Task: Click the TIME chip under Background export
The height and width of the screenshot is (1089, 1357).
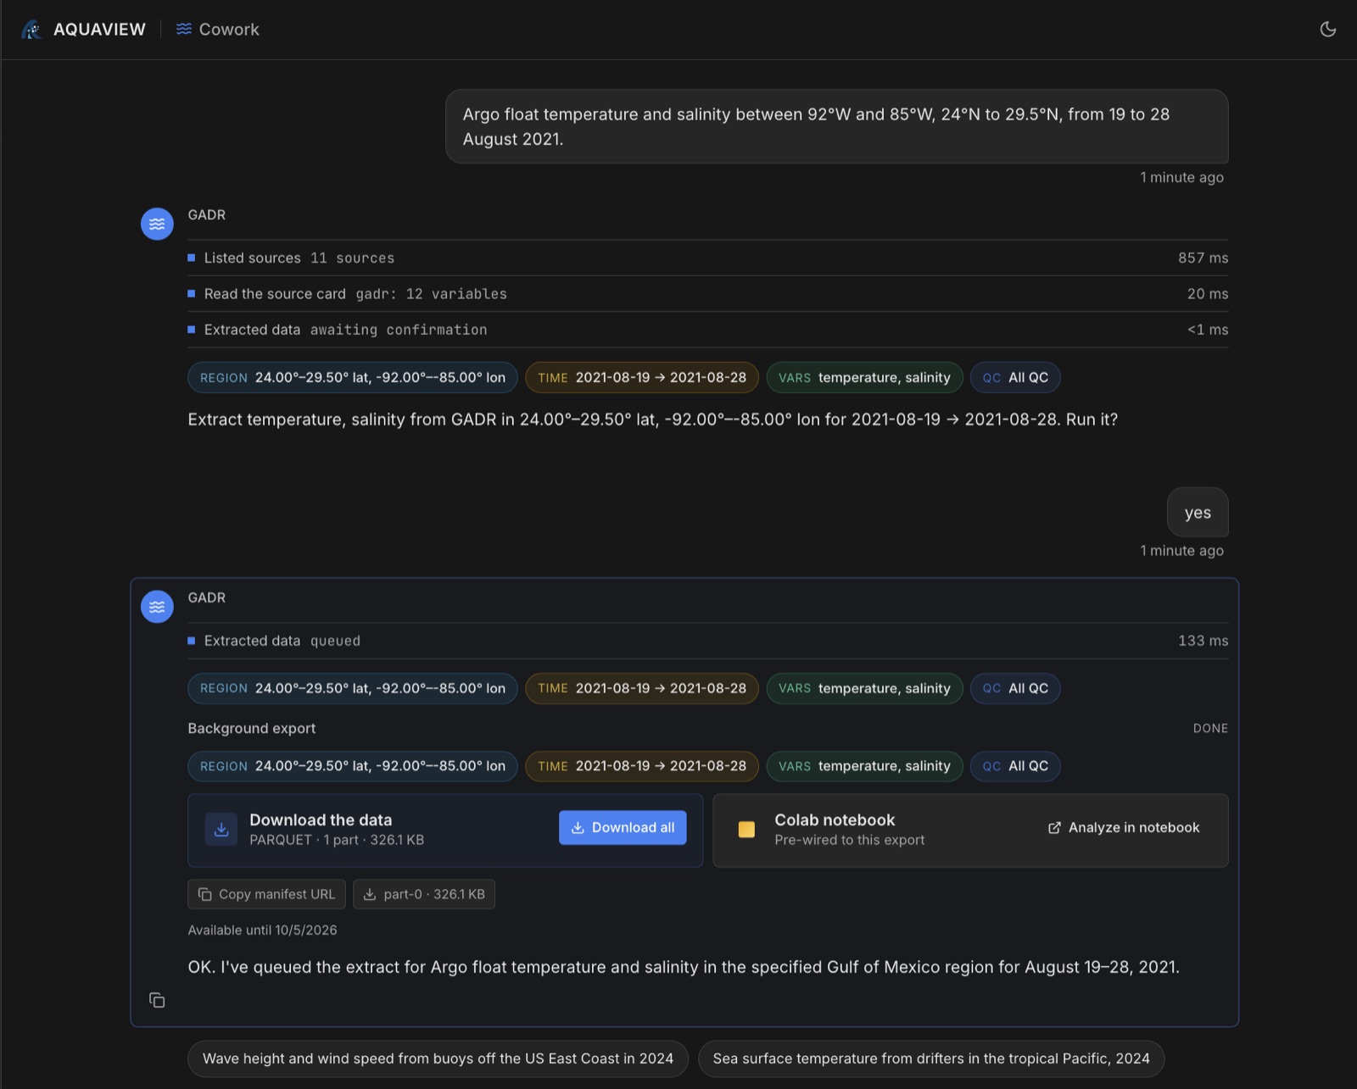Action: (642, 766)
